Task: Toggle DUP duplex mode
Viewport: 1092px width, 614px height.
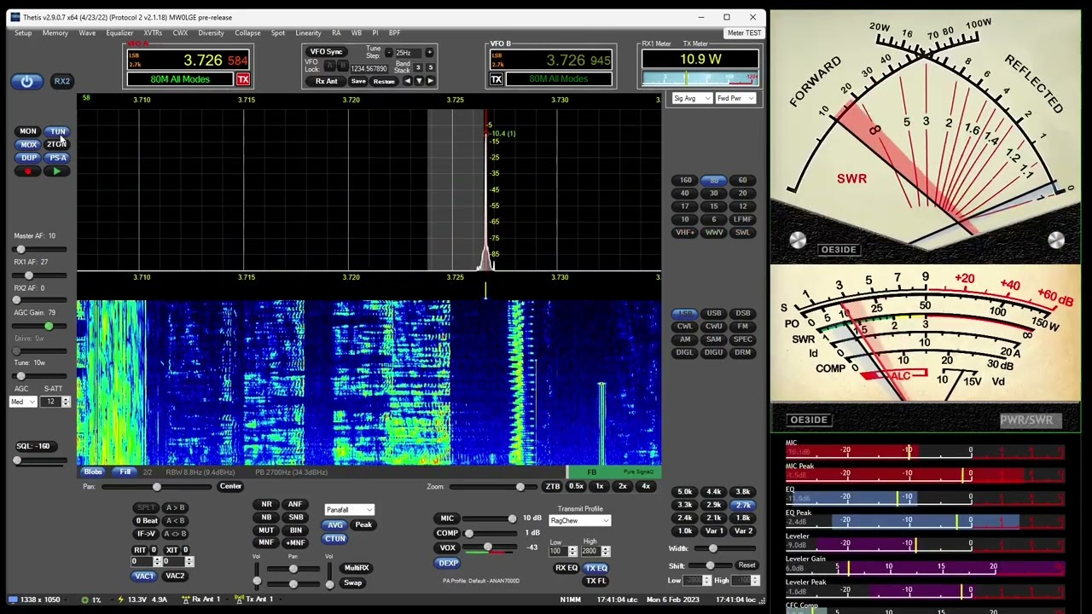Action: [x=28, y=158]
